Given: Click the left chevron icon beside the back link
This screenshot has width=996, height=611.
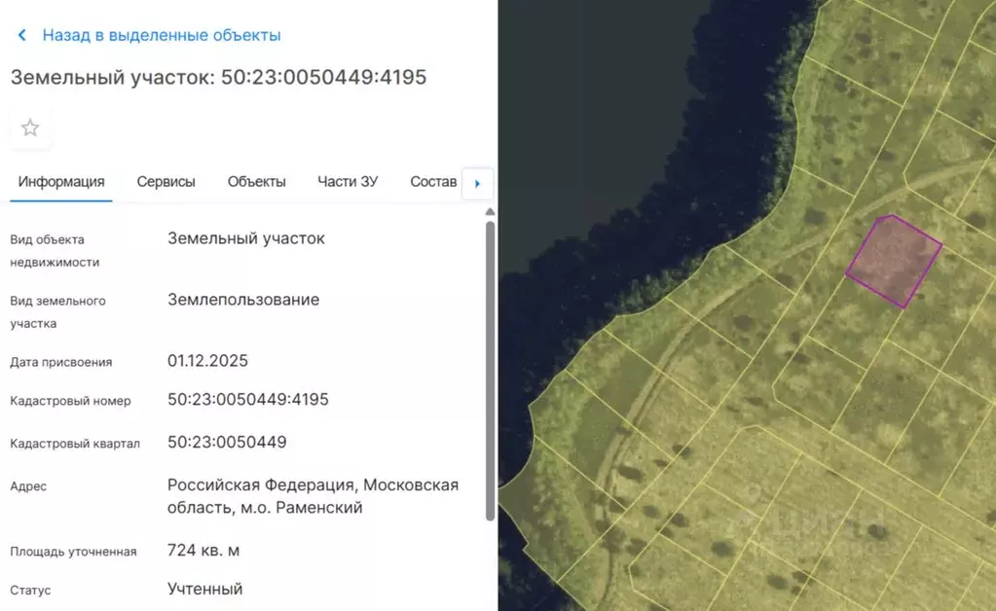Looking at the screenshot, I should point(21,34).
